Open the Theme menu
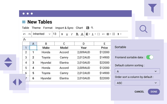Screen dimensions: 167x104 (x=36, y=28)
